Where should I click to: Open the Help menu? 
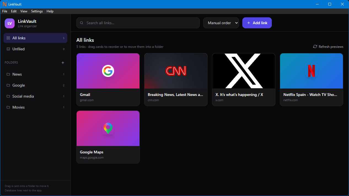coord(50,11)
